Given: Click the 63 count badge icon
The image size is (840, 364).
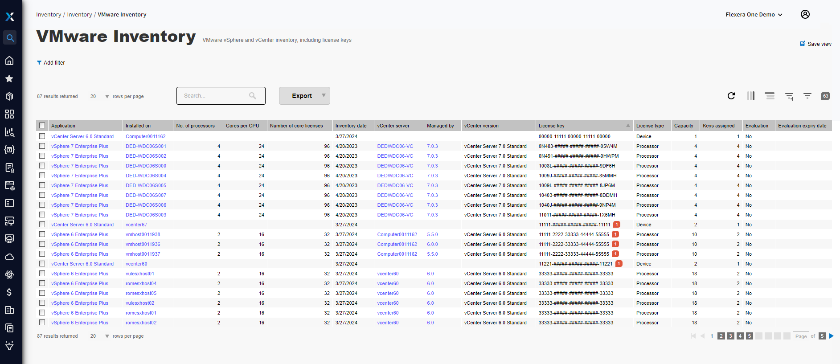Looking at the screenshot, I should point(825,96).
